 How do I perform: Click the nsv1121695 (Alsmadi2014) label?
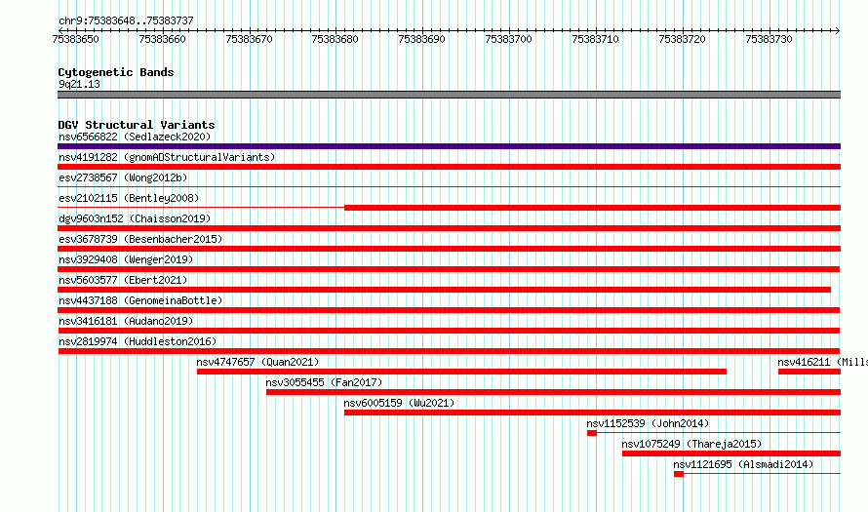(743, 464)
